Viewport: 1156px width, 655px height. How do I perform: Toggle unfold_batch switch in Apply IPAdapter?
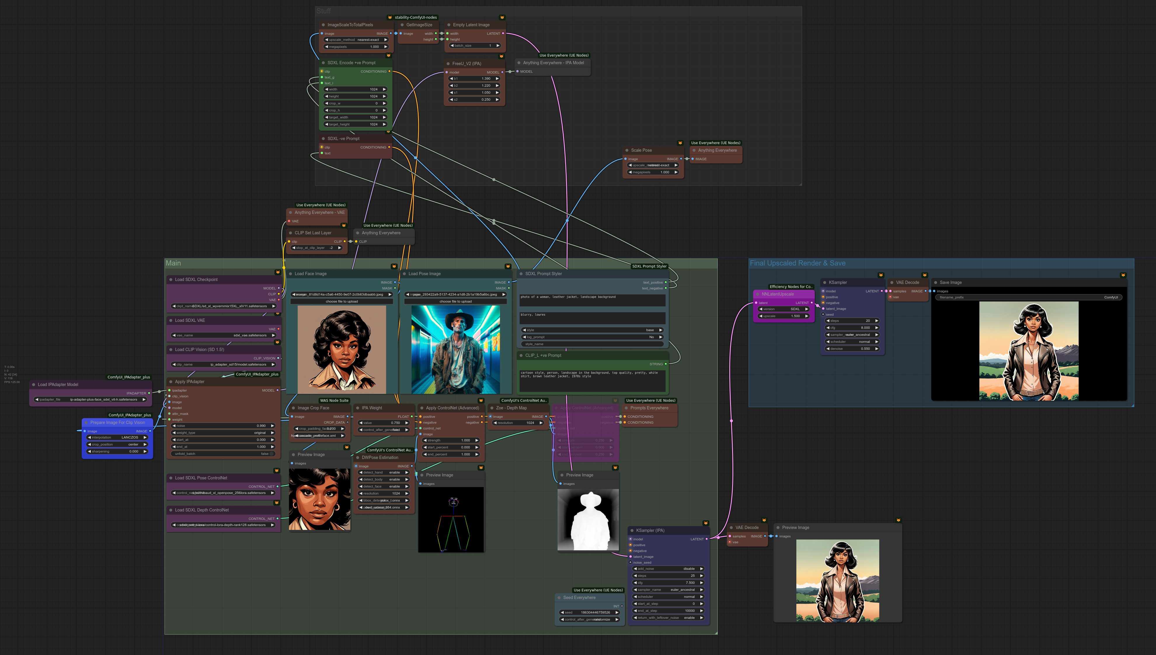[x=223, y=453]
